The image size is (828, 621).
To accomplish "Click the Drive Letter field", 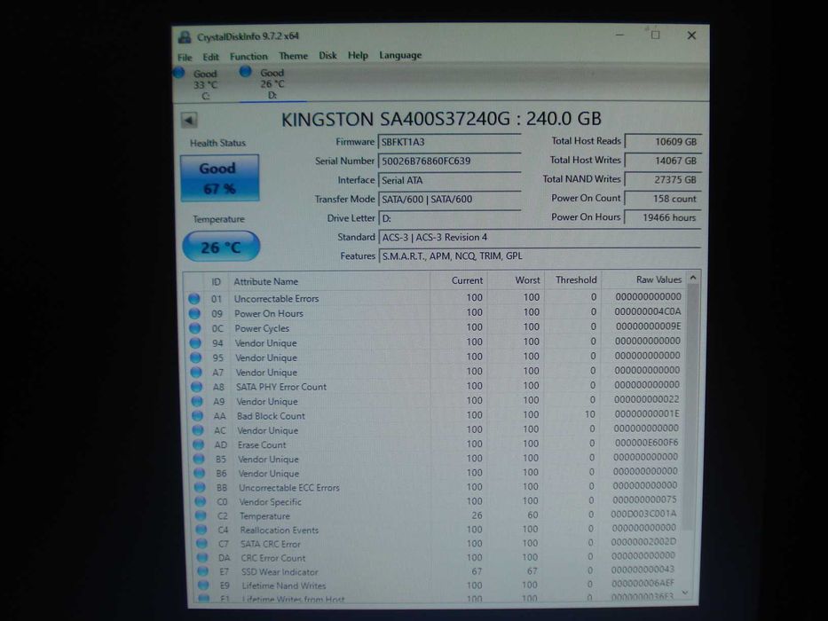I will [x=450, y=218].
